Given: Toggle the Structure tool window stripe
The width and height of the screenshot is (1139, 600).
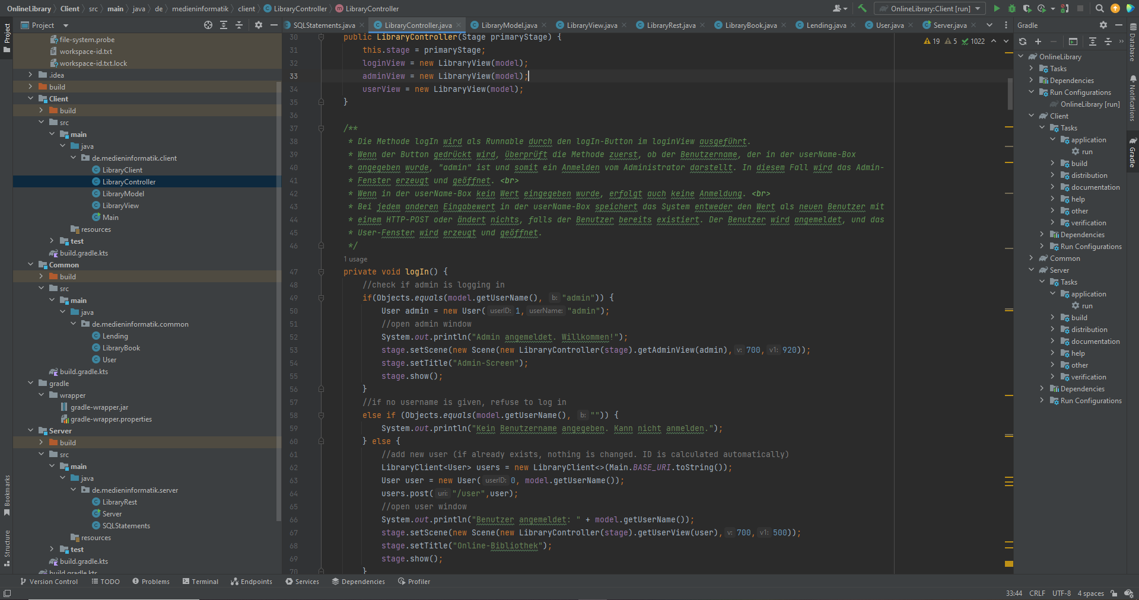Looking at the screenshot, I should 7,548.
